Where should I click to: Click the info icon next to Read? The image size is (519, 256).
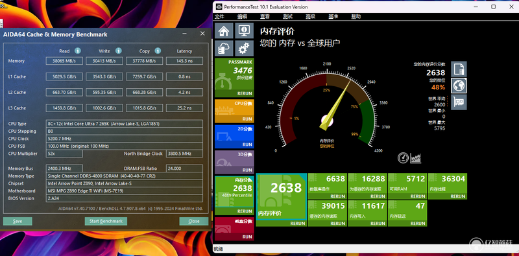pyautogui.click(x=77, y=51)
